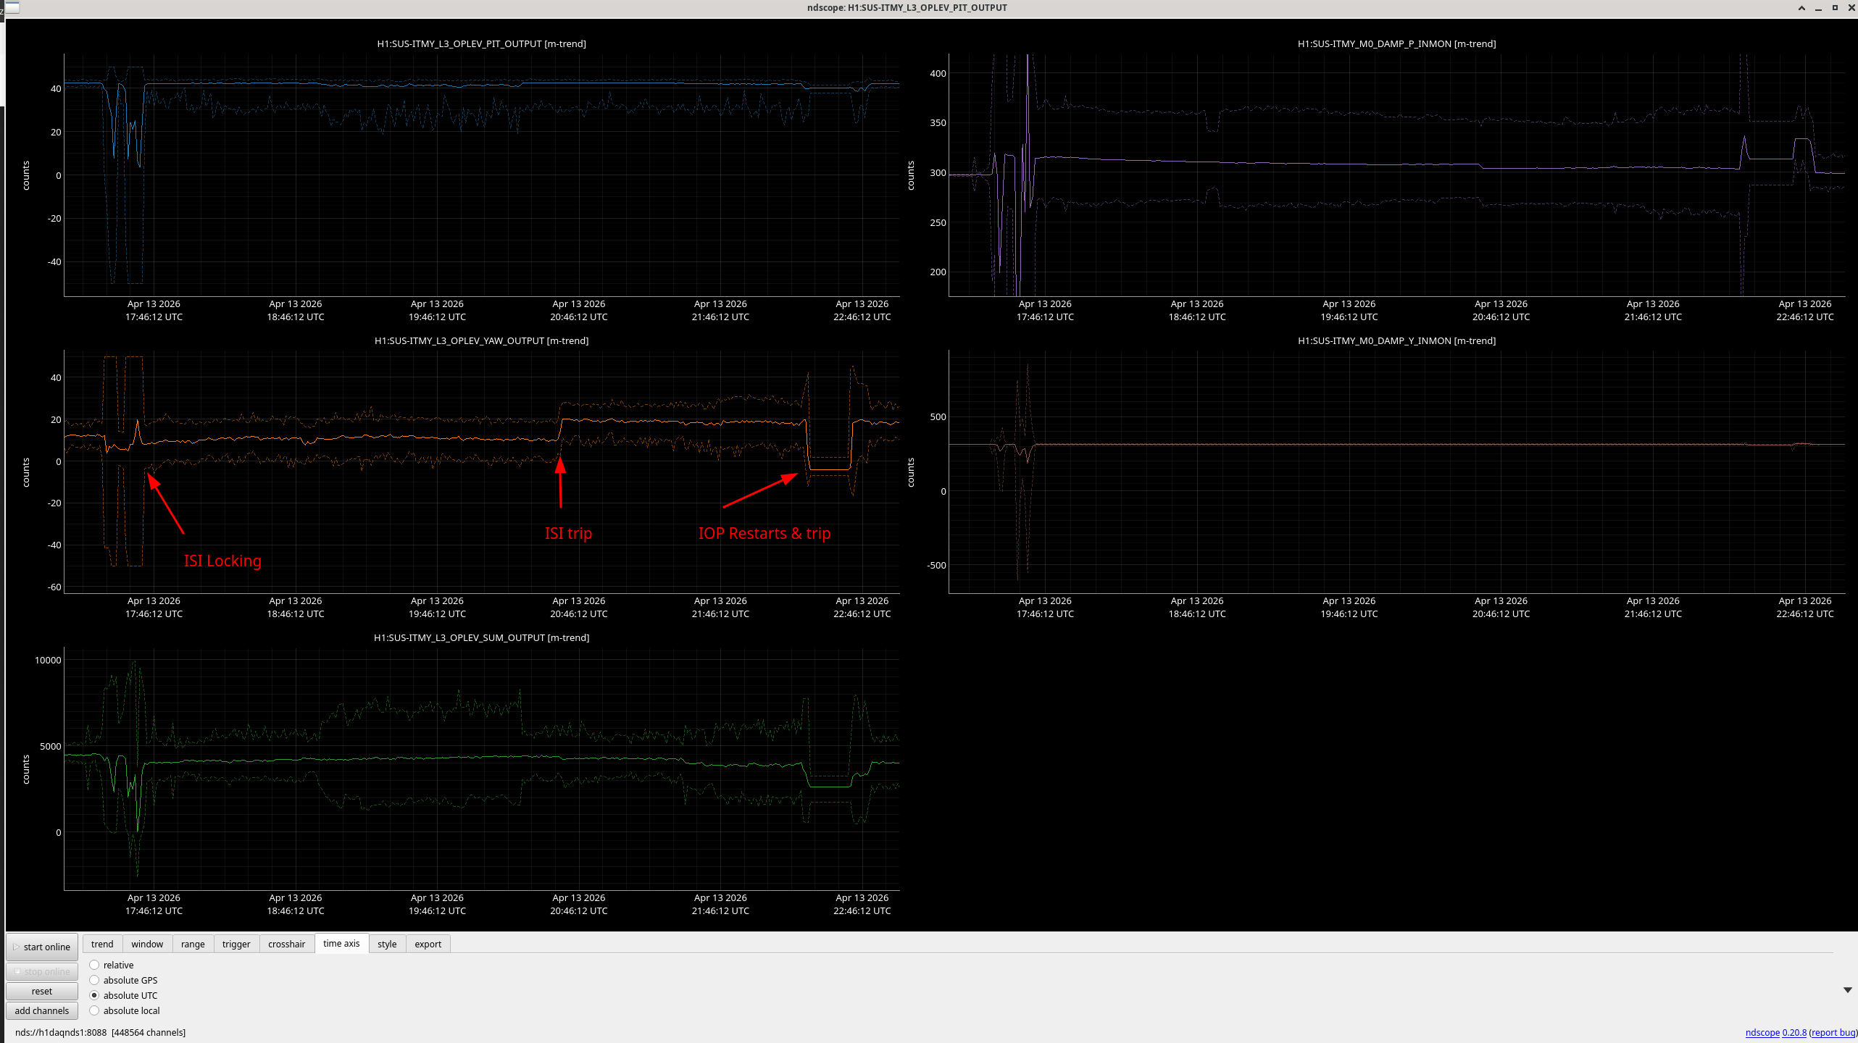Click the start online button

(42, 947)
